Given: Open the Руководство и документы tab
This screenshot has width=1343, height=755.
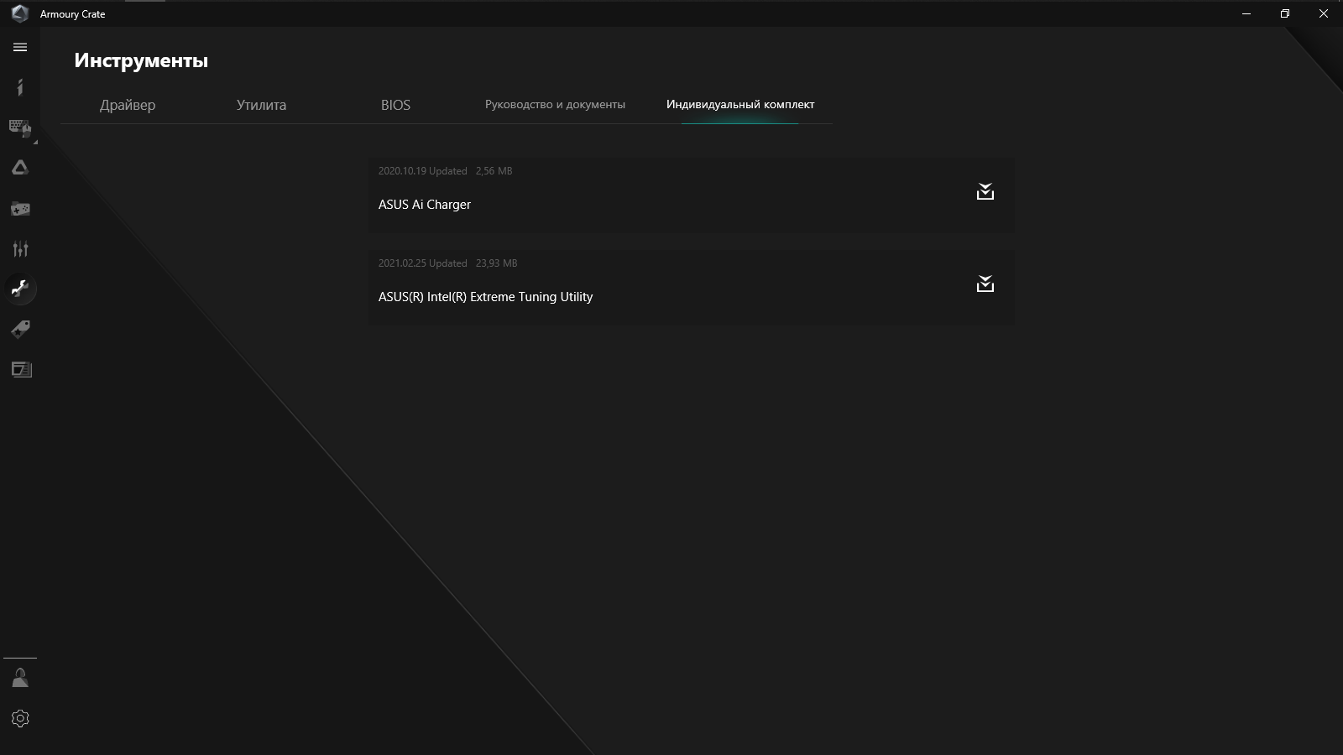Looking at the screenshot, I should [x=555, y=105].
